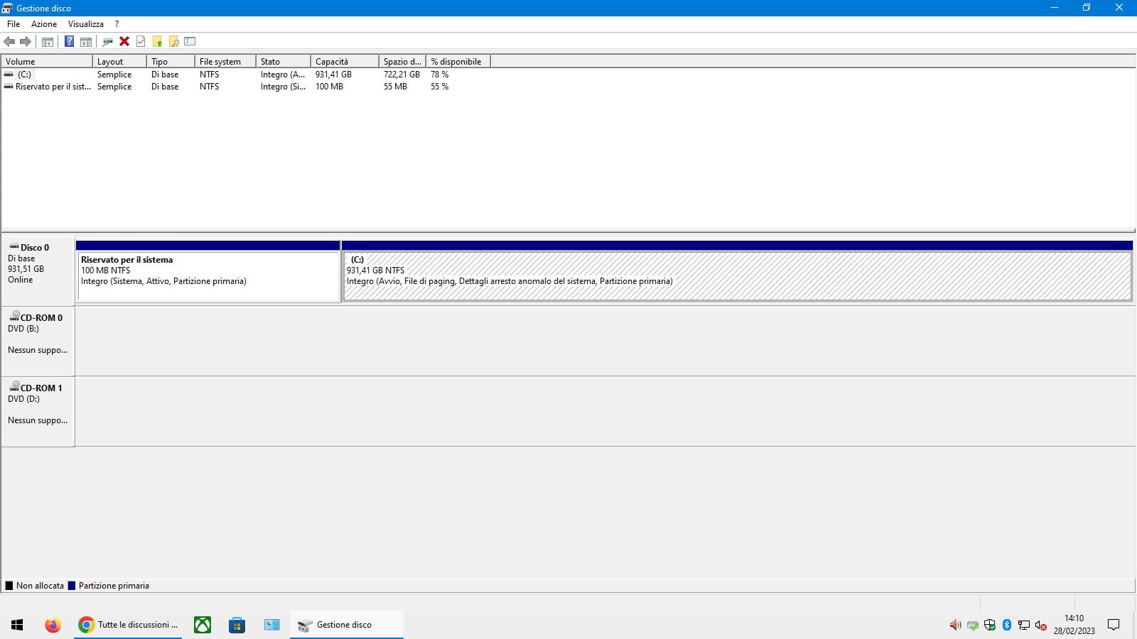Viewport: 1137px width, 639px height.
Task: Click the Forward arrow in toolbar
Action: click(x=26, y=41)
